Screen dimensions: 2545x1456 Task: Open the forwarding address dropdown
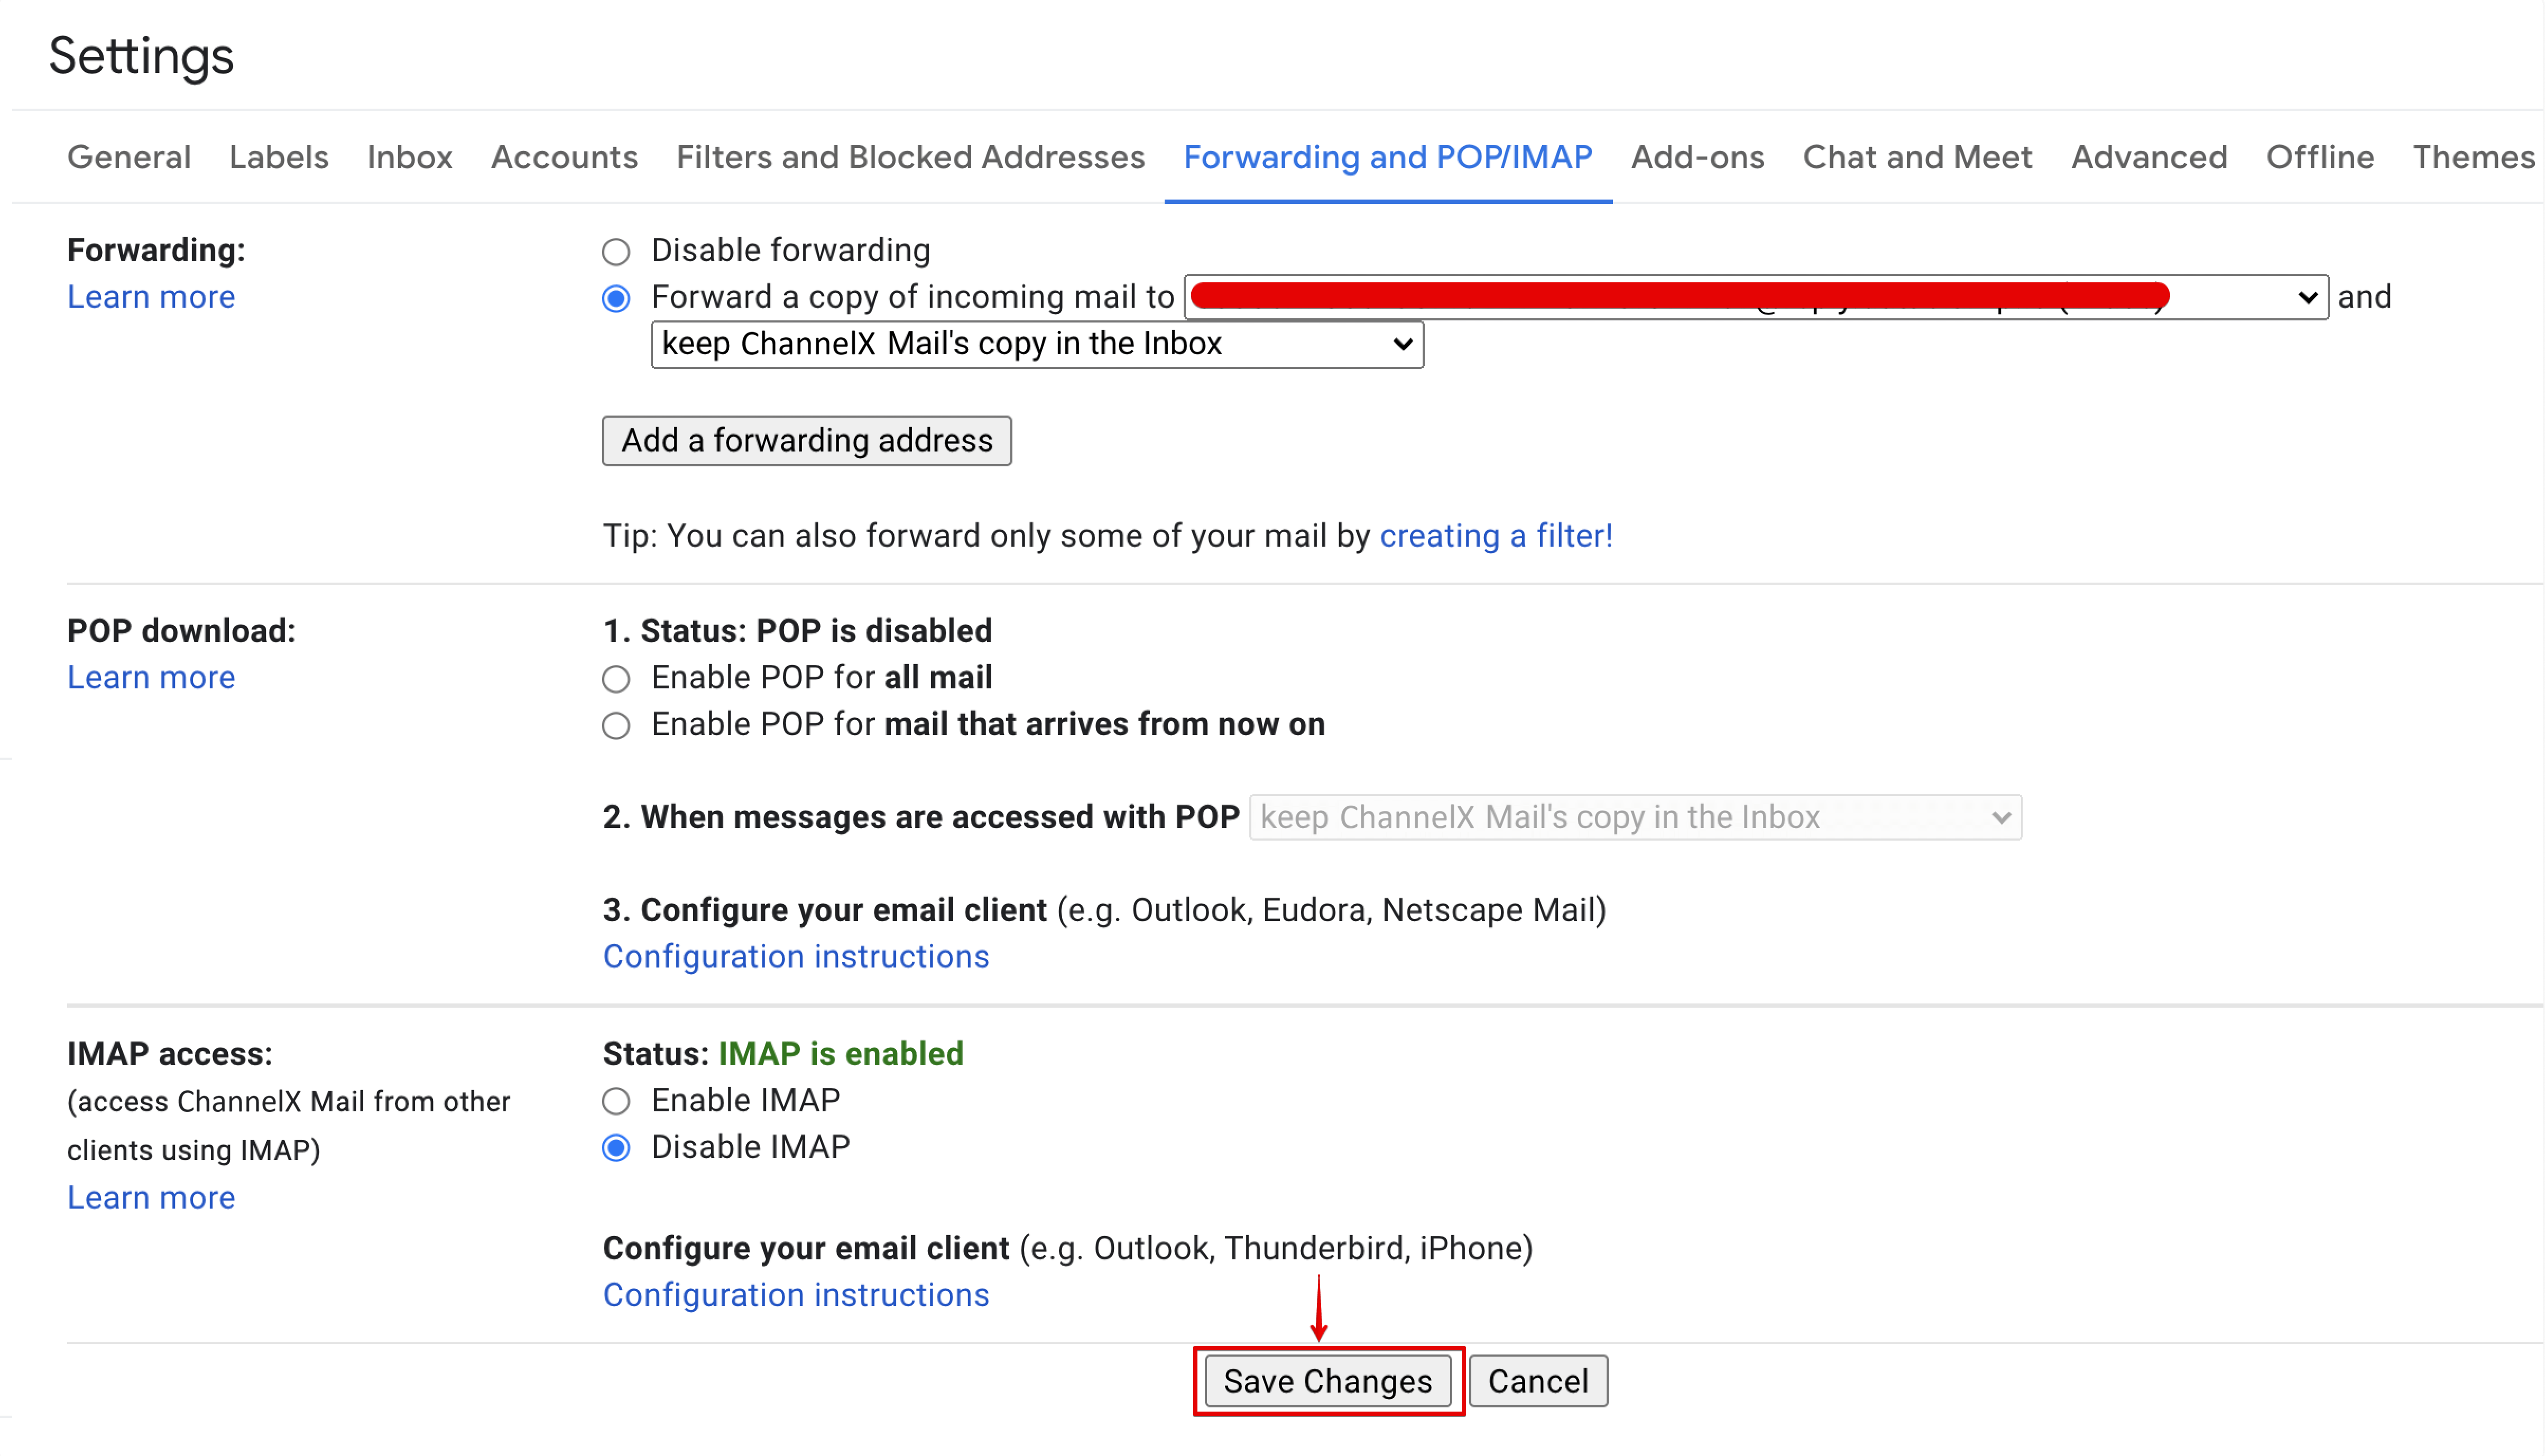pyautogui.click(x=1756, y=297)
